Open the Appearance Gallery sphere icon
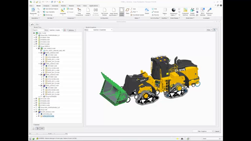251x141 pixels. (x=173, y=10)
